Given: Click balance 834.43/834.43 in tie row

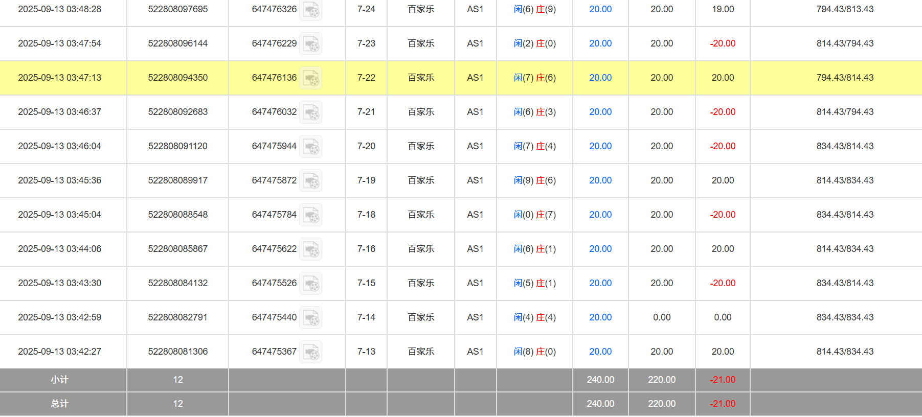Looking at the screenshot, I should coord(845,317).
